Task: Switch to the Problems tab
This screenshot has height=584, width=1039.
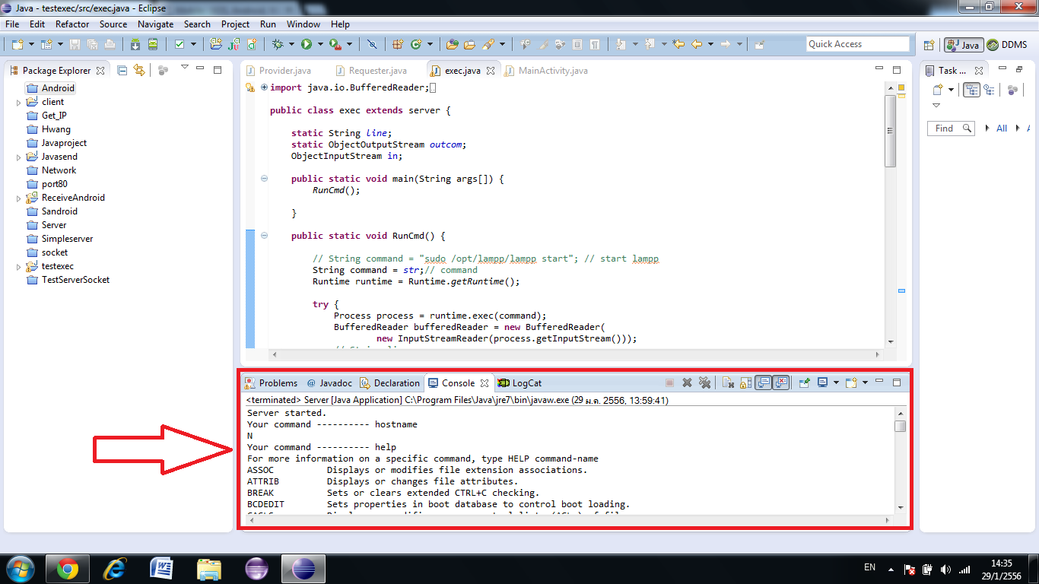Action: point(272,382)
